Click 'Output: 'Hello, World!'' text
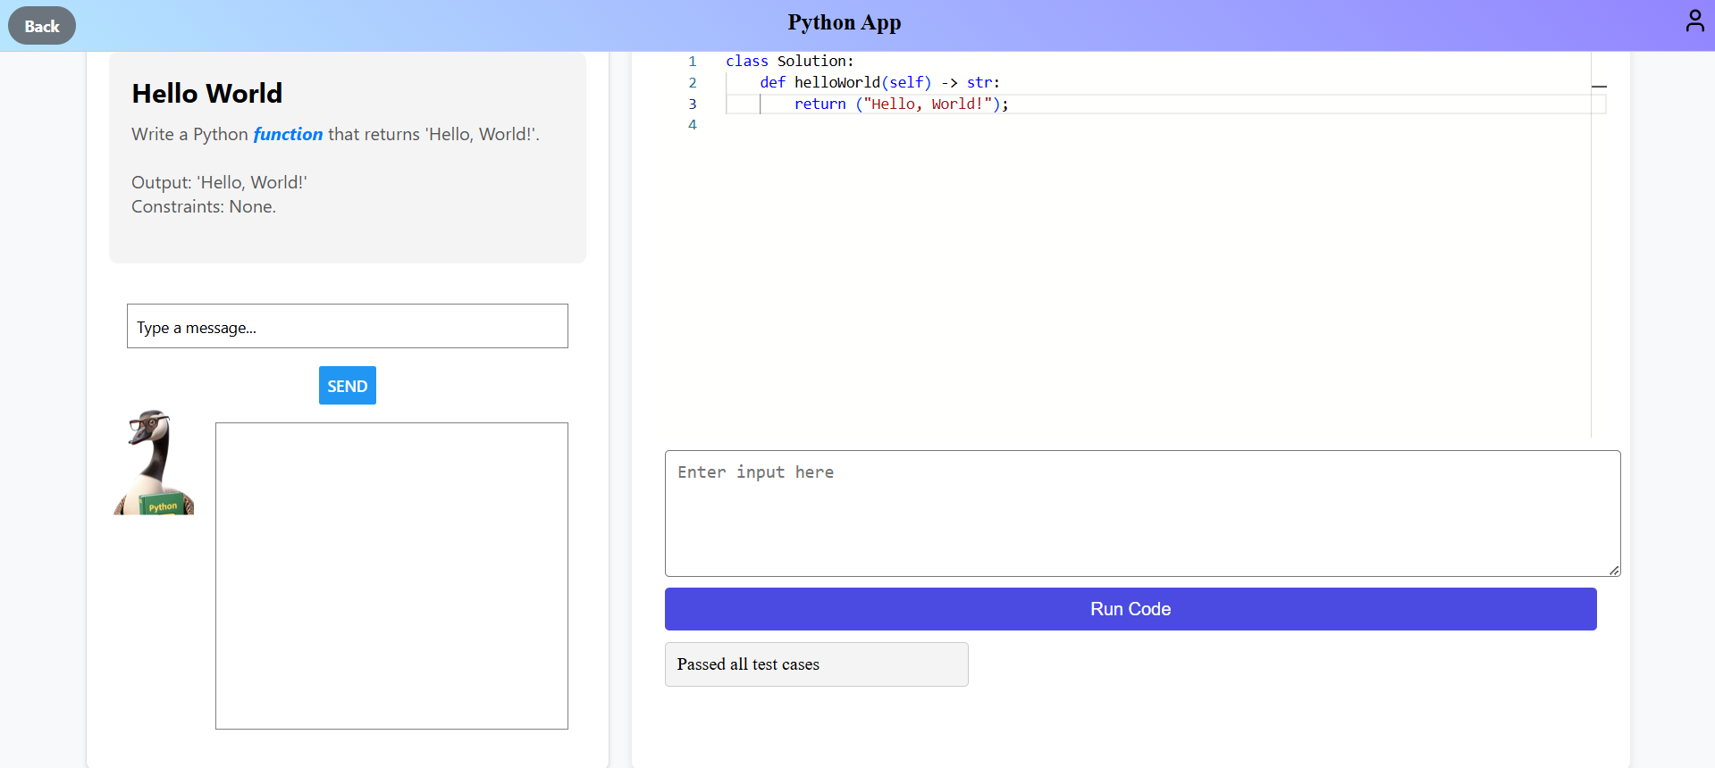Image resolution: width=1715 pixels, height=768 pixels. (219, 182)
